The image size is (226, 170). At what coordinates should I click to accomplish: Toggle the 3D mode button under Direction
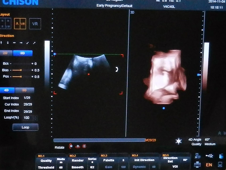[23, 53]
